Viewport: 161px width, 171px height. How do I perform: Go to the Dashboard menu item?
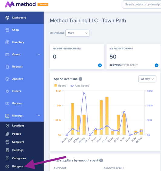(22, 18)
